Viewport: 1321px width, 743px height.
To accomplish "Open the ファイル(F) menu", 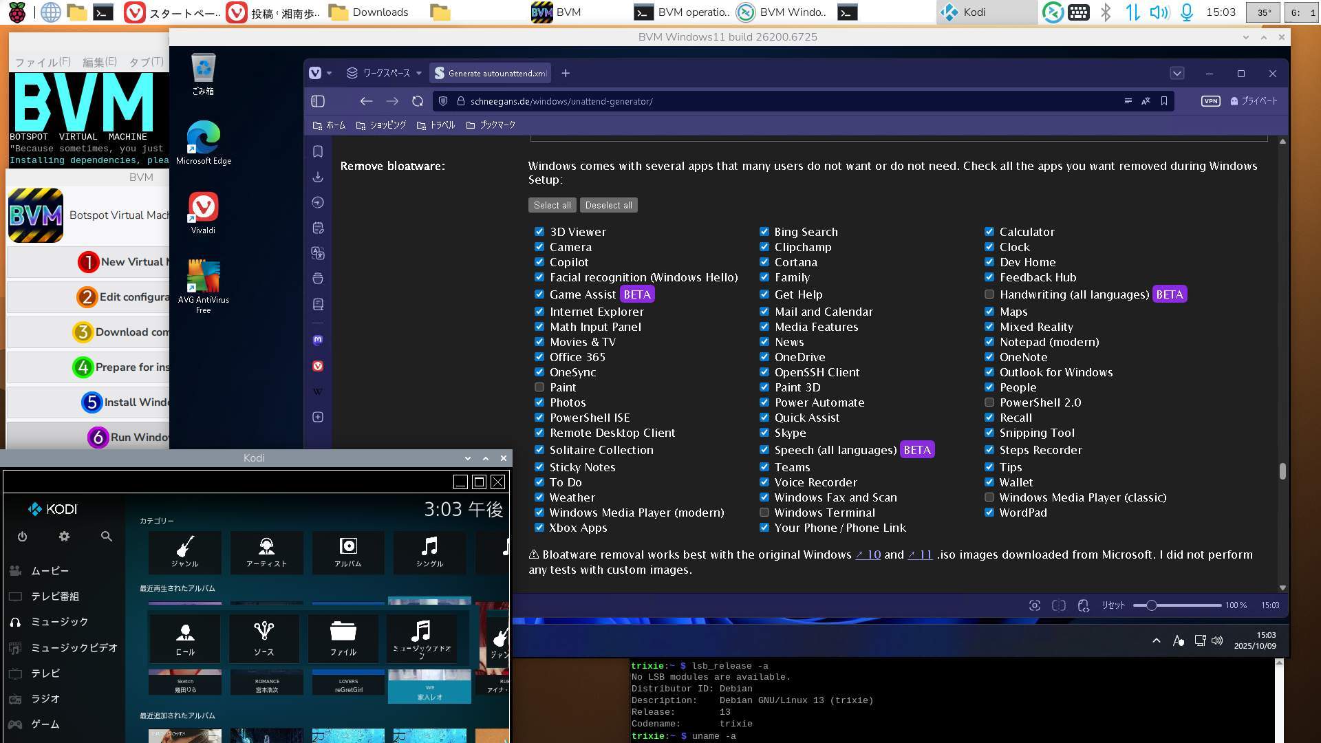I will (43, 62).
